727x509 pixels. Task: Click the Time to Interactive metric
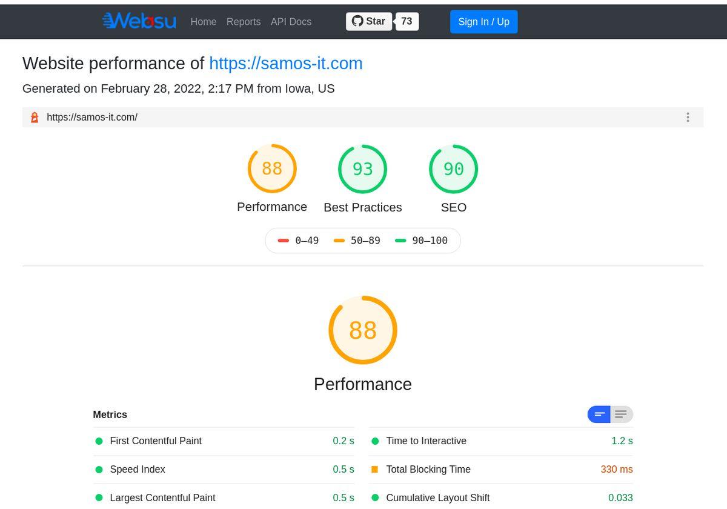tap(501, 441)
